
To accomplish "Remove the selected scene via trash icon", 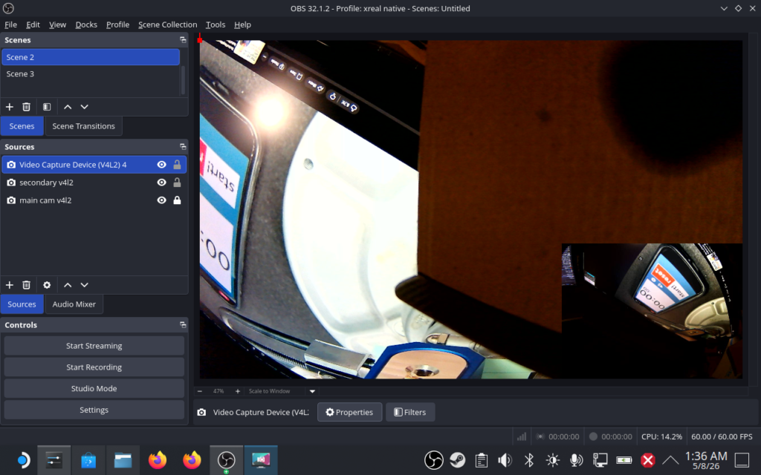I will pyautogui.click(x=26, y=107).
